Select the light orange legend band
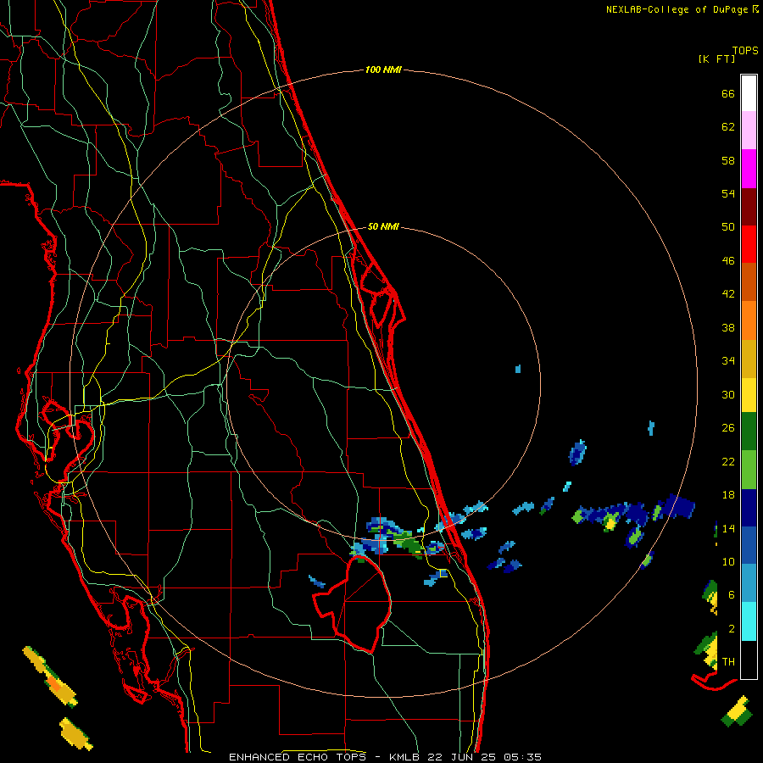The width and height of the screenshot is (763, 763). point(749,320)
